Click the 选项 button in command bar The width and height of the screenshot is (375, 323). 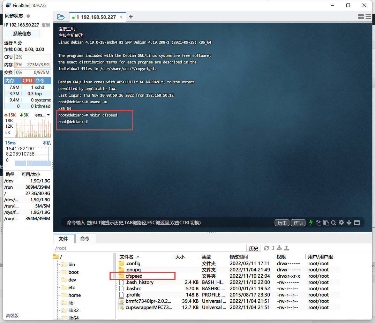[x=298, y=223]
